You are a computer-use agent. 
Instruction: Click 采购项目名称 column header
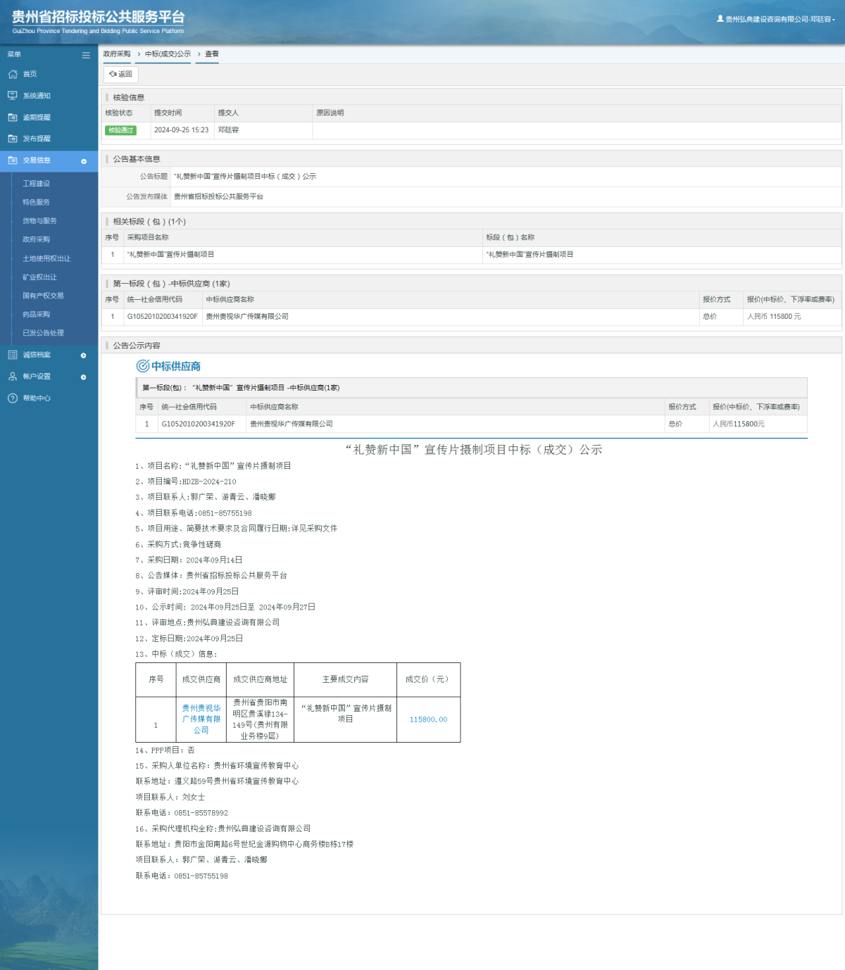(148, 238)
